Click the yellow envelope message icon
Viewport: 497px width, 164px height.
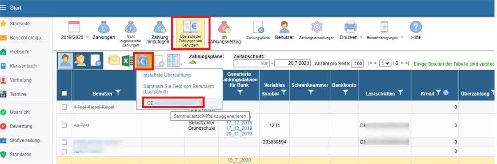[114, 60]
